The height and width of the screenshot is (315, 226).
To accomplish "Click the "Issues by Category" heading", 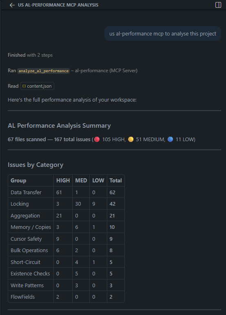I will click(35, 165).
